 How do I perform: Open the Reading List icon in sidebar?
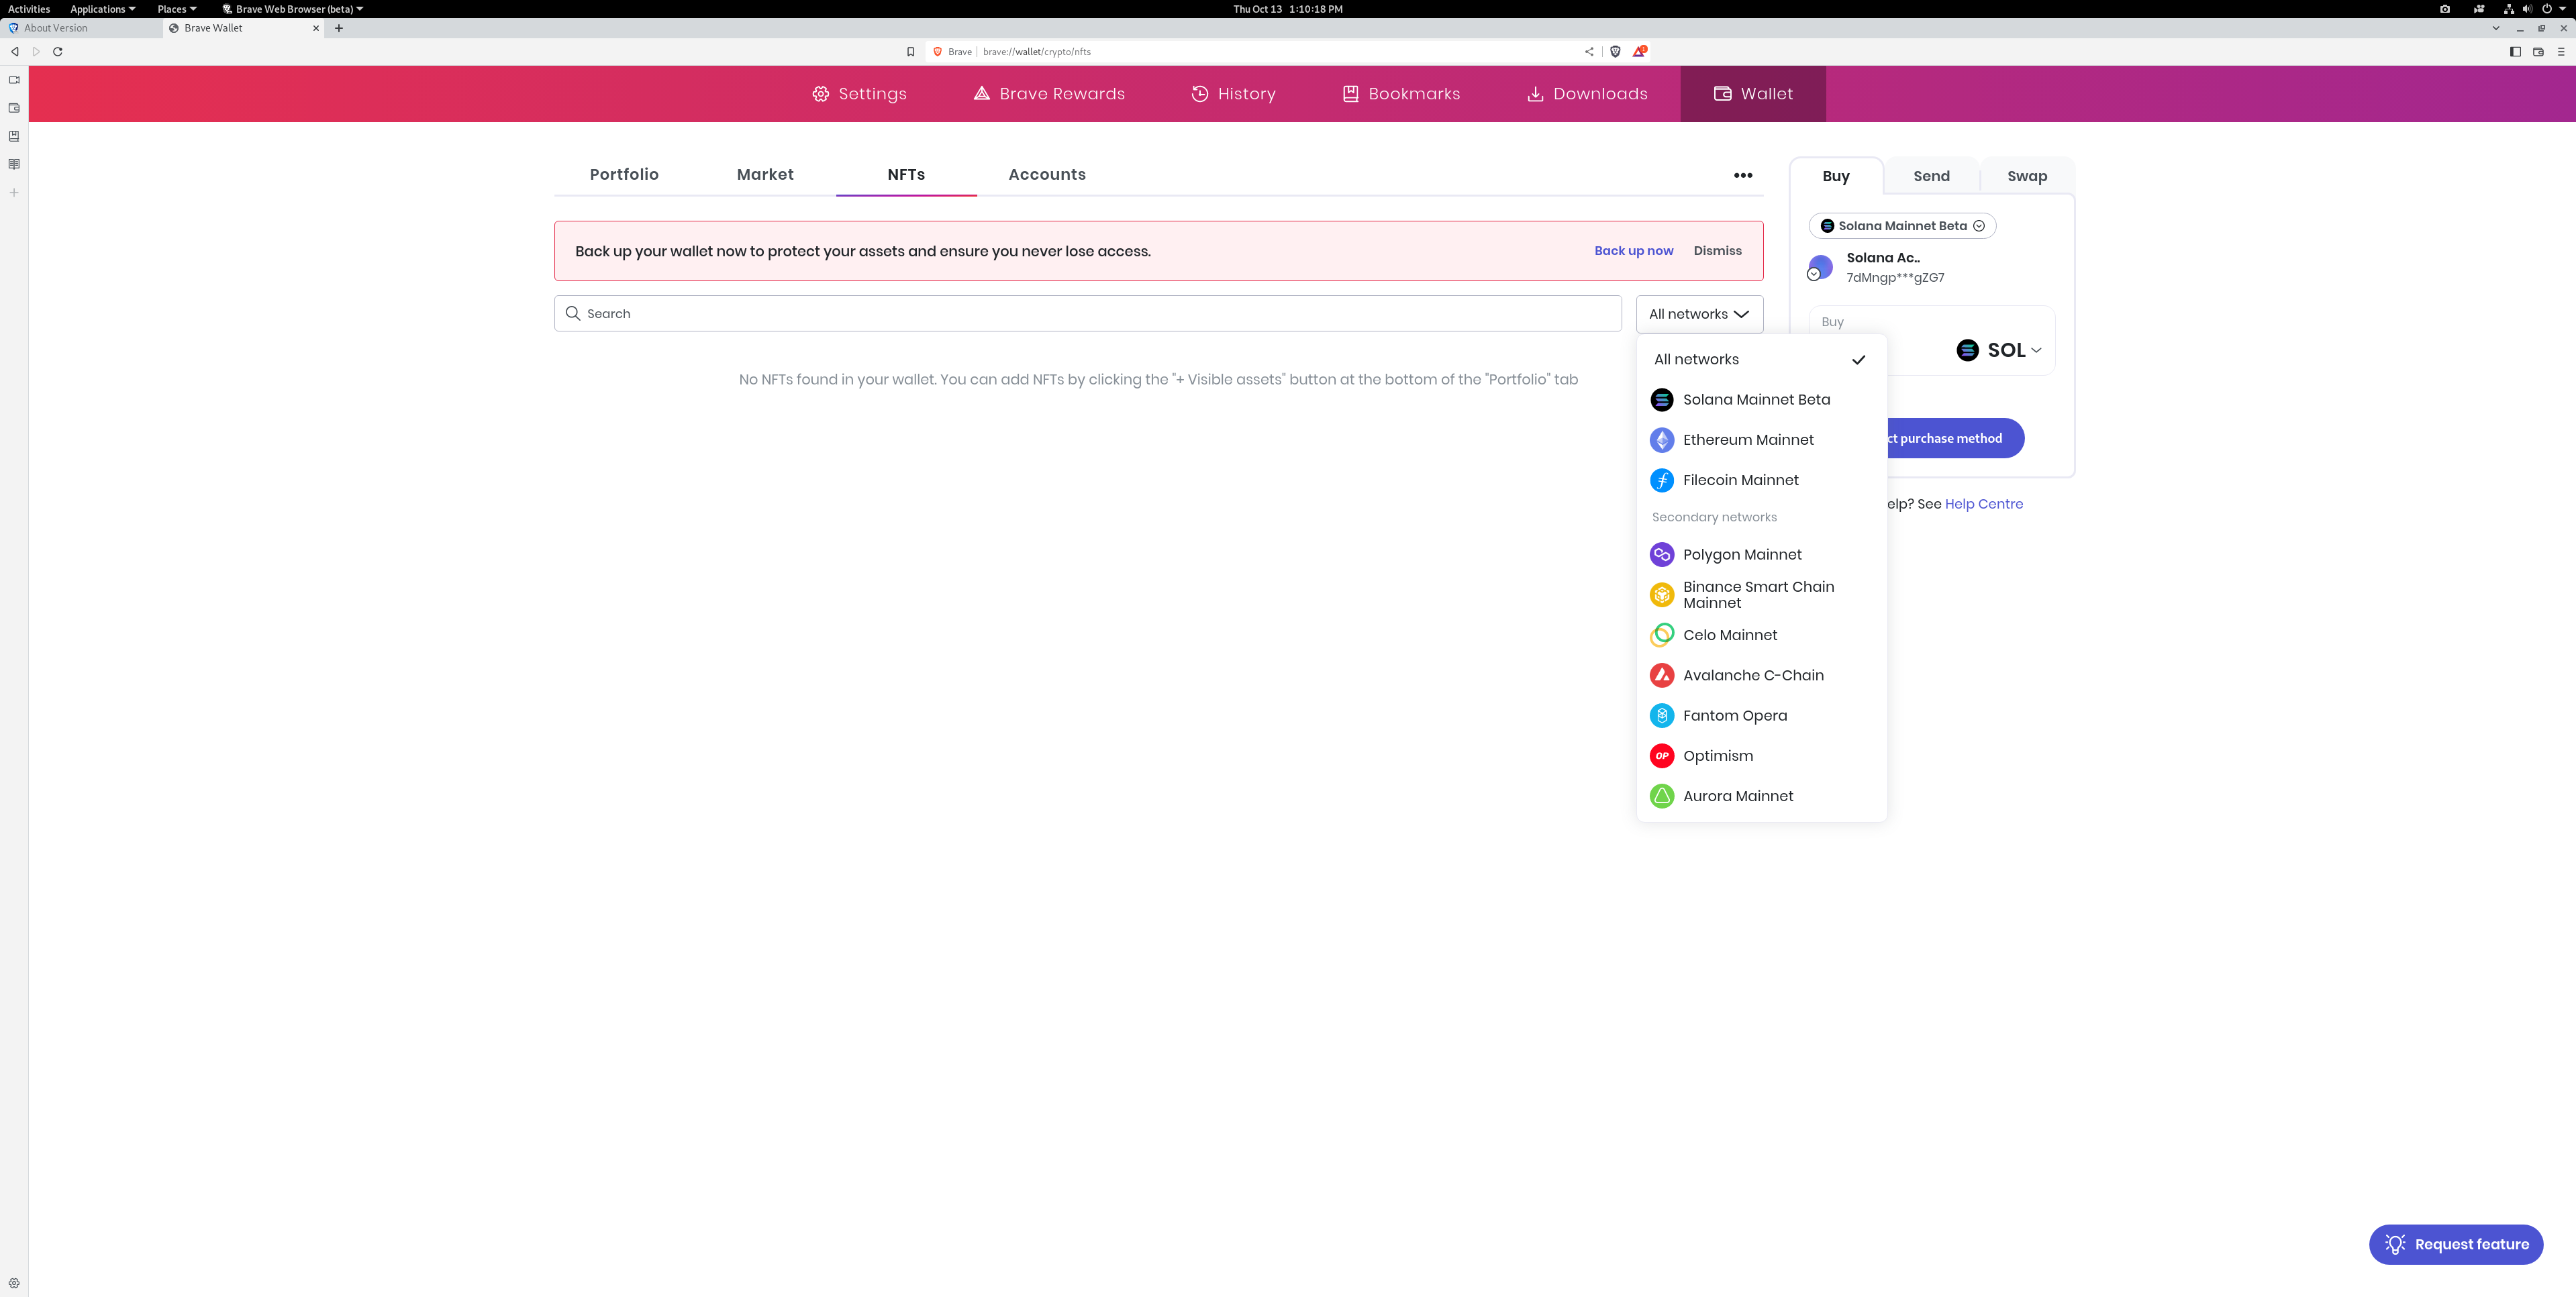coord(14,164)
